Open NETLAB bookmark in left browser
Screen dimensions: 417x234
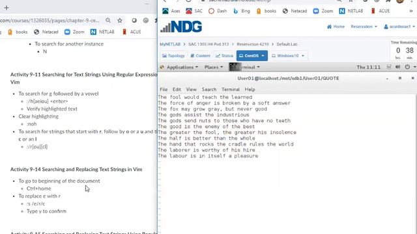tap(102, 32)
